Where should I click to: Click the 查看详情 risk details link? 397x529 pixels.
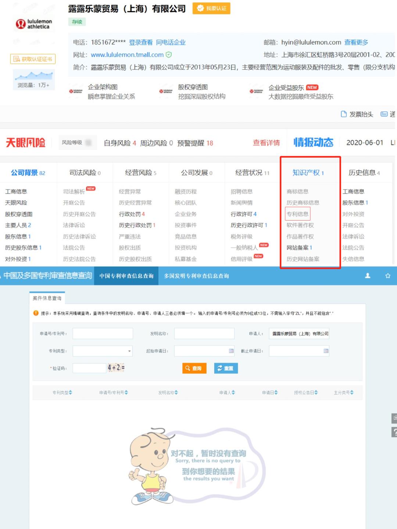tap(266, 143)
